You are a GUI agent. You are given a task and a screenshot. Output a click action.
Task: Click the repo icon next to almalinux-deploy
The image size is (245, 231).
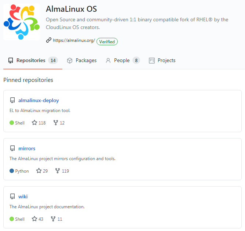click(12, 100)
